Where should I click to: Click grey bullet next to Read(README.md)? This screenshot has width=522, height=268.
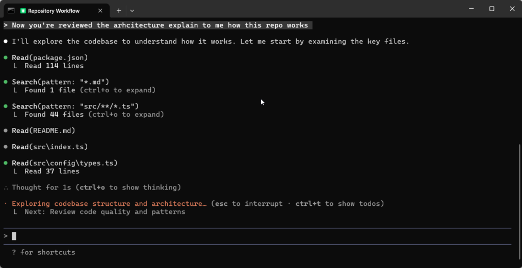6,131
